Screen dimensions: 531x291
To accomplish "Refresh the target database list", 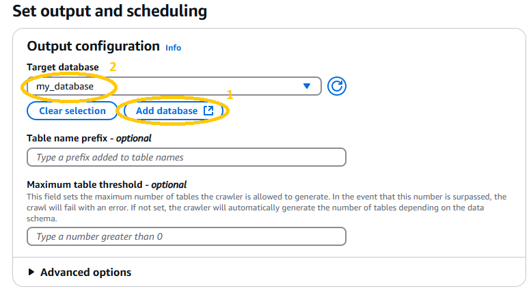I will click(337, 86).
